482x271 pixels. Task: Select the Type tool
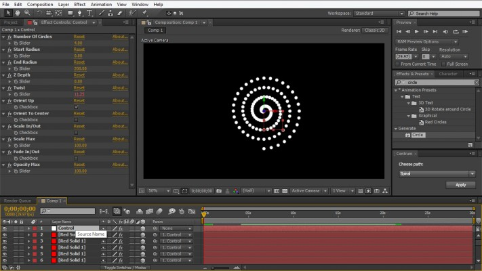tap(89, 12)
